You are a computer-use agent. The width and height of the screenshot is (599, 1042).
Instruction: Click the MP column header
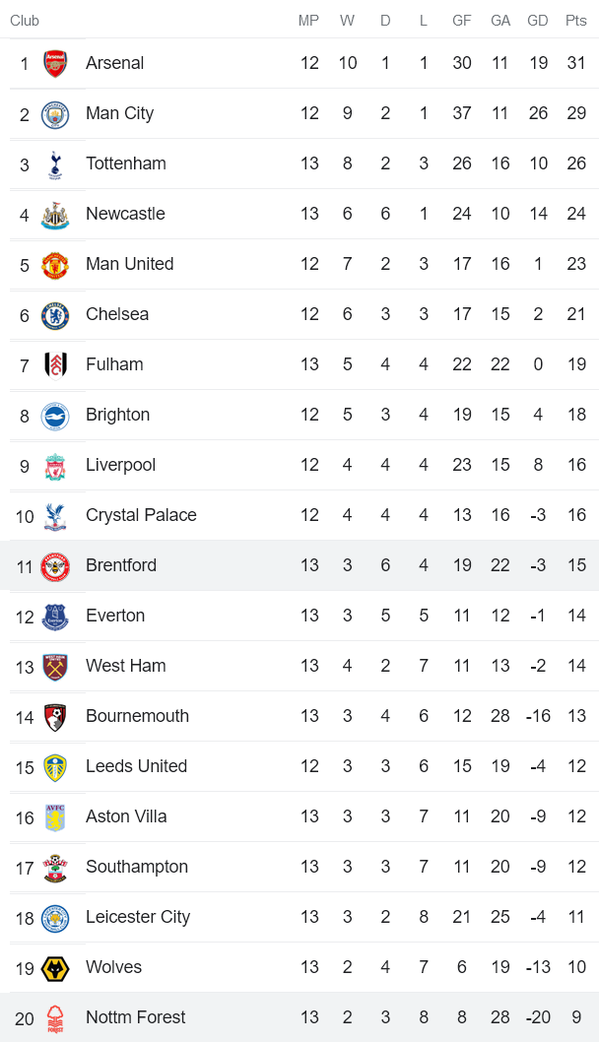pos(309,21)
